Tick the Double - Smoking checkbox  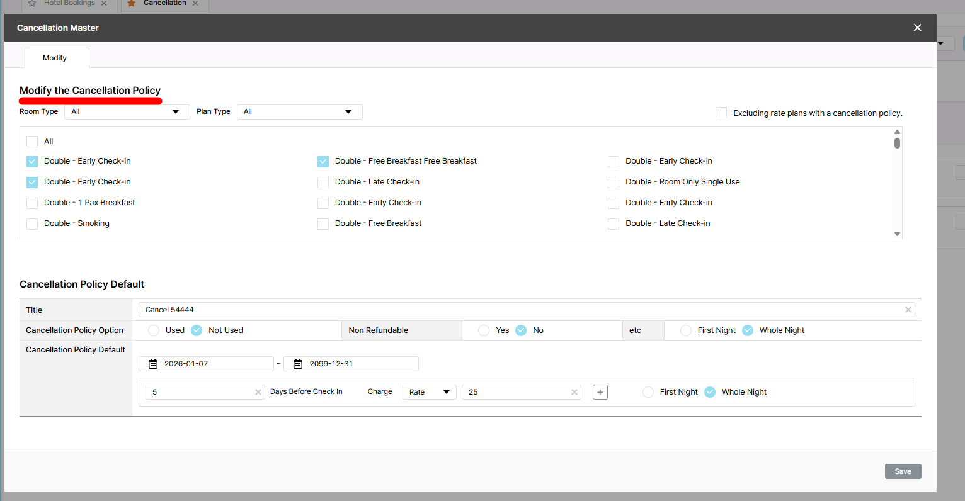[x=32, y=223]
